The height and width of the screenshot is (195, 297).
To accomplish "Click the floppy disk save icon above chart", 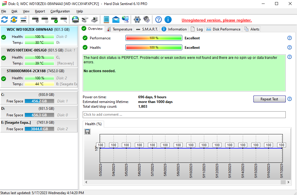I will point(87,132).
